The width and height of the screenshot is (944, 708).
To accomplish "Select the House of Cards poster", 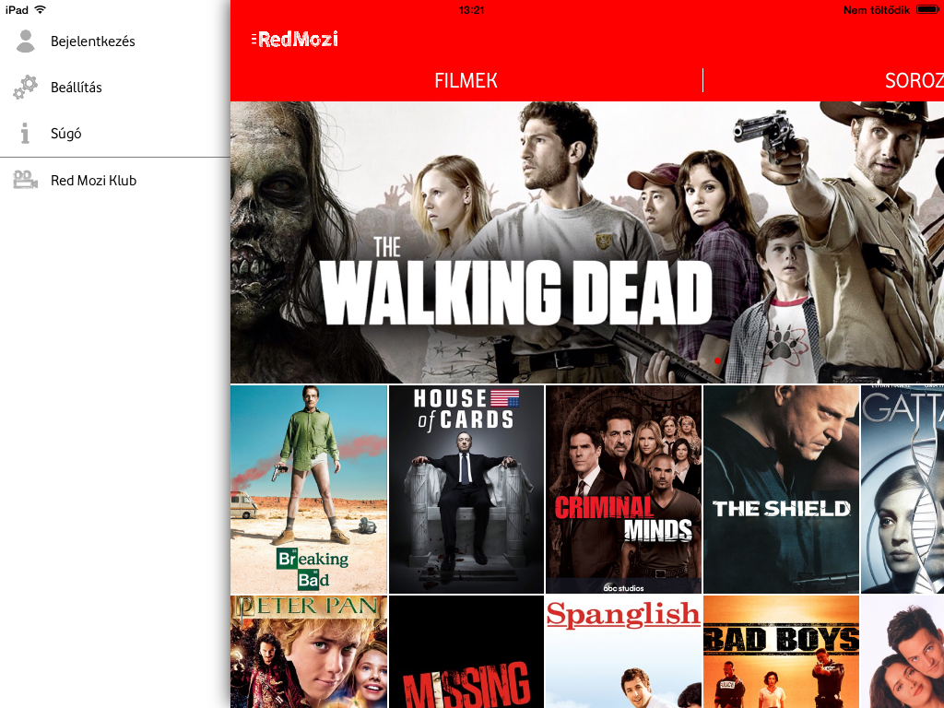I will [x=466, y=489].
